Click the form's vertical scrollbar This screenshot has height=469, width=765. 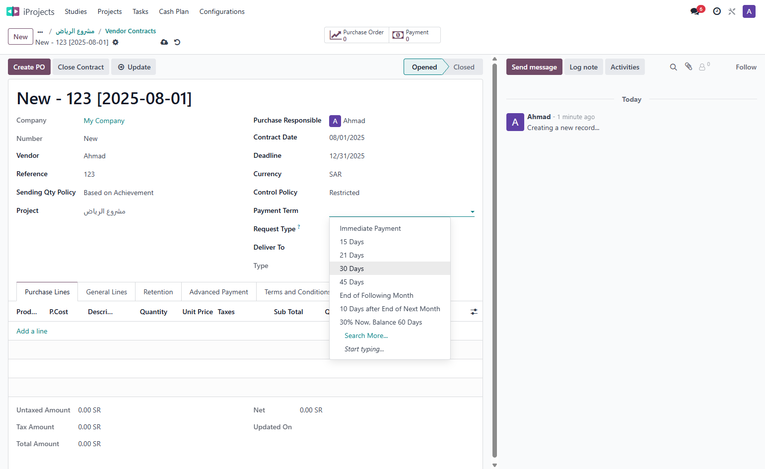494,260
